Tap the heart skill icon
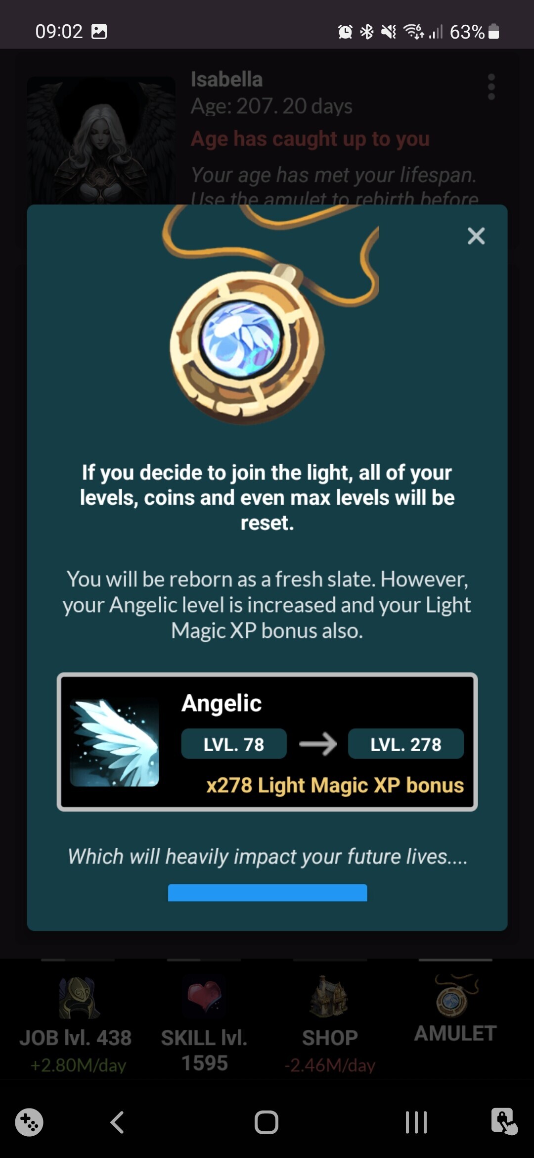Viewport: 534px width, 1158px height. click(x=204, y=996)
